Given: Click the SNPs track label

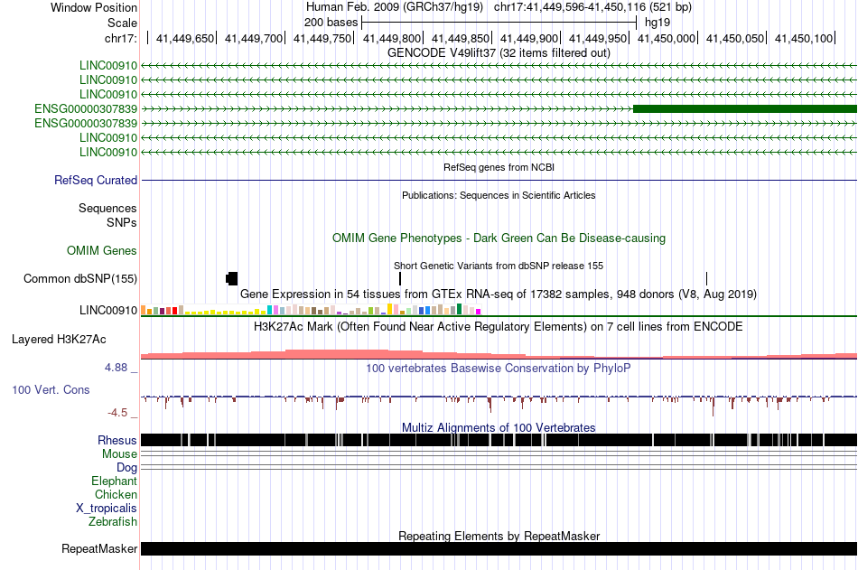Looking at the screenshot, I should pos(122,223).
